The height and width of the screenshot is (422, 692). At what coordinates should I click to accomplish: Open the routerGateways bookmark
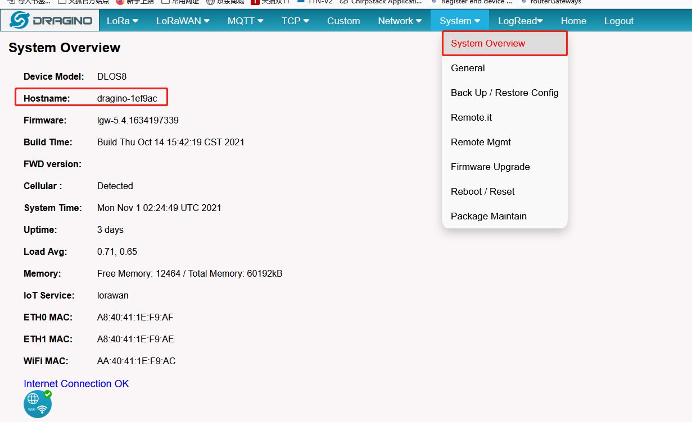coord(551,2)
